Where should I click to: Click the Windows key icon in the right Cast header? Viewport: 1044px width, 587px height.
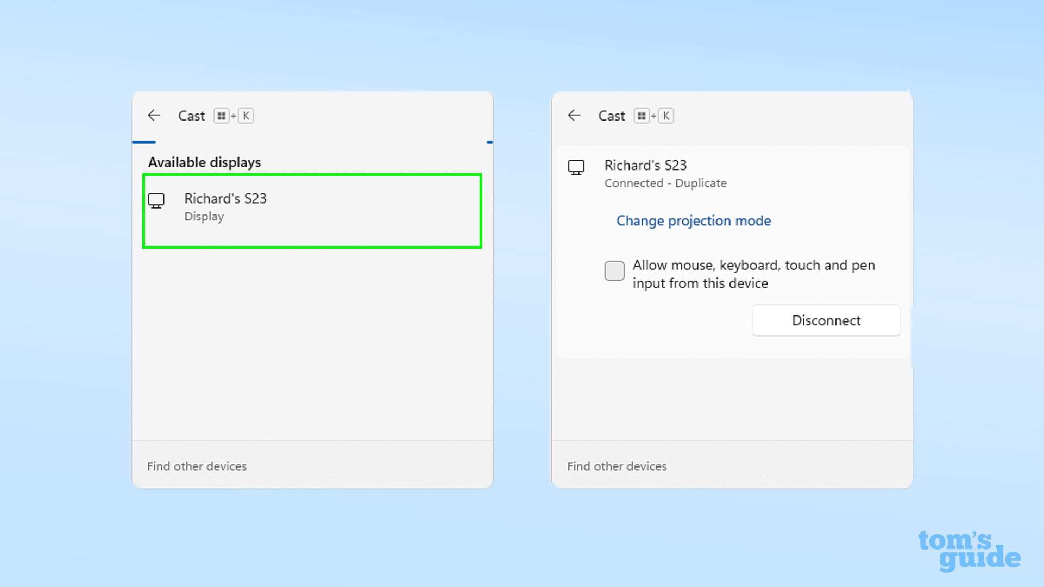tap(642, 116)
